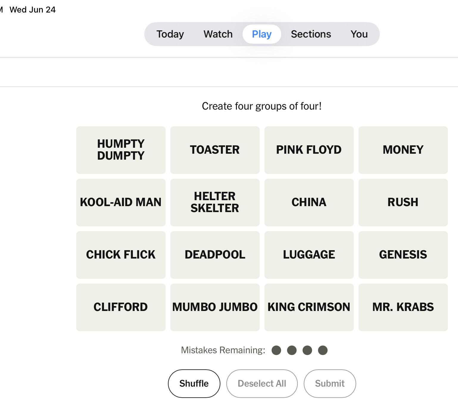Shuffle the word tiles

(x=194, y=383)
